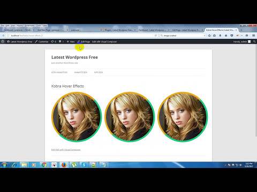
Task: Open the New content menu in admin bar
Action: pyautogui.click(x=71, y=42)
